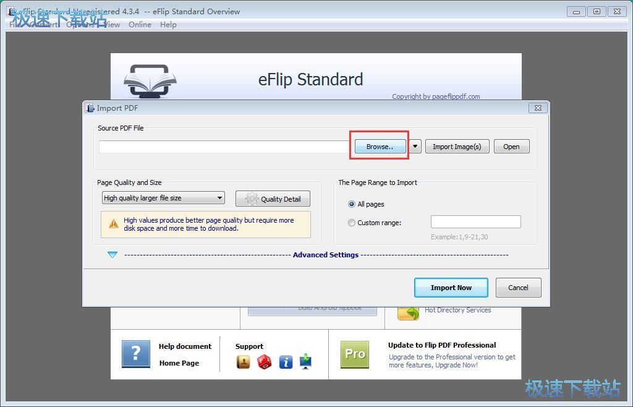Click the eFlip Standard book logo
This screenshot has height=407, width=633.
click(x=150, y=81)
